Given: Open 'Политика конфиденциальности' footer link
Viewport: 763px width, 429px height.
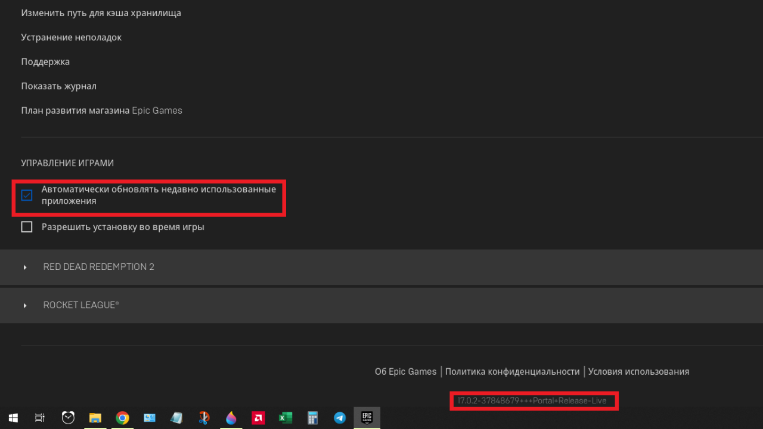Looking at the screenshot, I should [513, 371].
